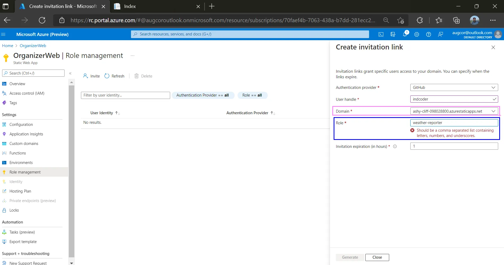Open directories and subscriptions filter icon

[x=393, y=34]
